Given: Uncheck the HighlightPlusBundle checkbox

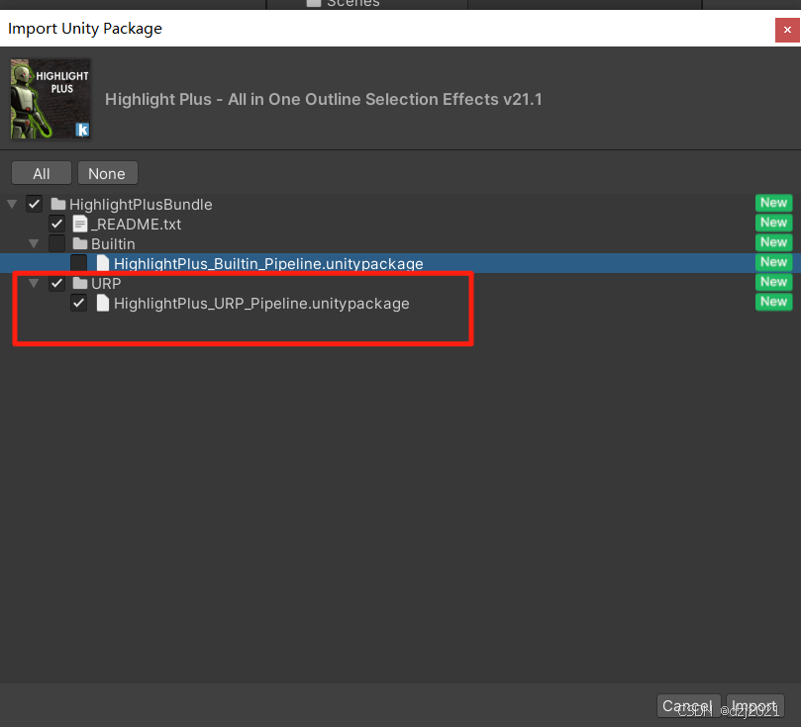Looking at the screenshot, I should tap(35, 205).
